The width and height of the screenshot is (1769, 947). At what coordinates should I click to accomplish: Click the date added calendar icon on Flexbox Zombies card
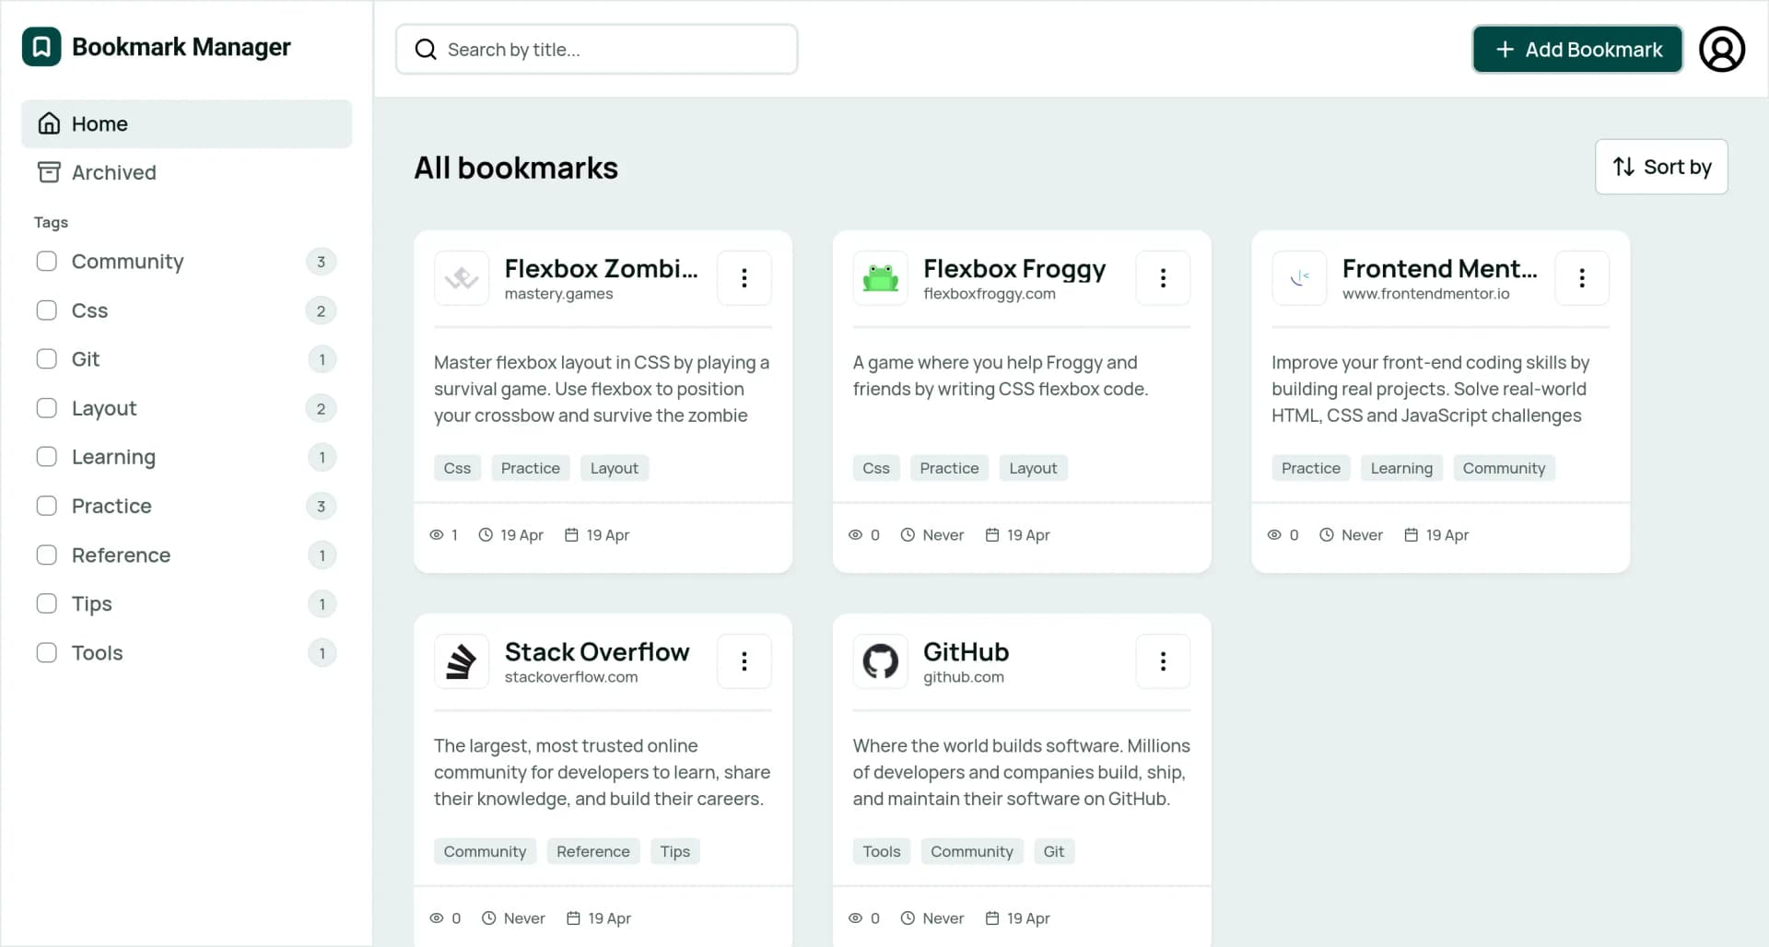click(571, 535)
